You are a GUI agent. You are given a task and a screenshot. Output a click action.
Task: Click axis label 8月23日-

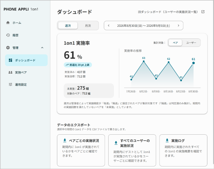(181, 92)
